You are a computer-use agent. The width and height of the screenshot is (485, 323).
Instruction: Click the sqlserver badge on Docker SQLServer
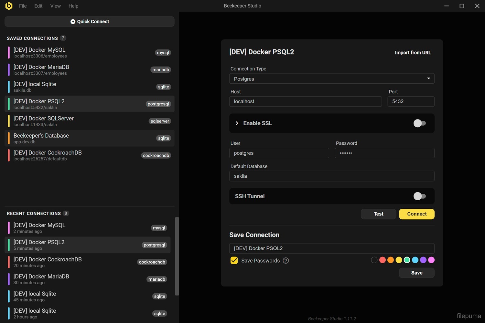pyautogui.click(x=160, y=121)
